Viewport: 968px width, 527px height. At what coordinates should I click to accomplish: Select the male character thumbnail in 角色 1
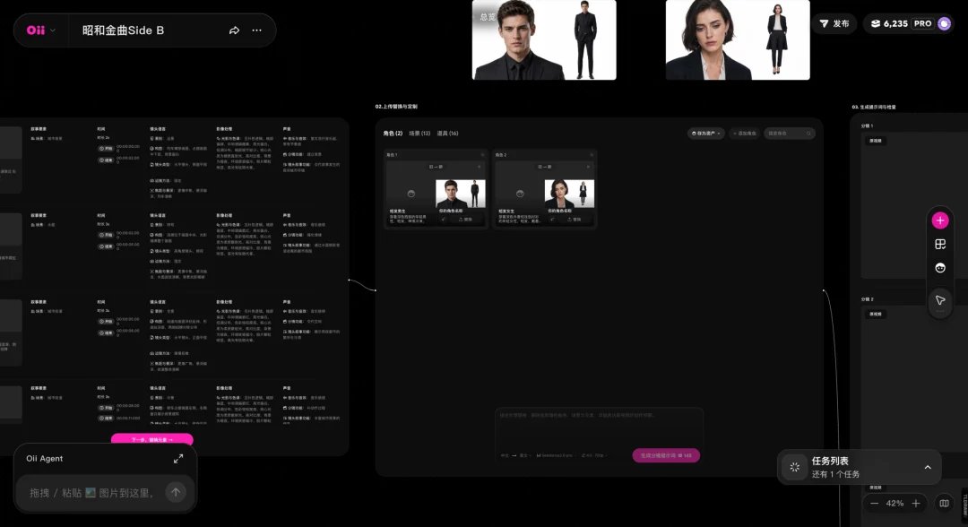461,194
